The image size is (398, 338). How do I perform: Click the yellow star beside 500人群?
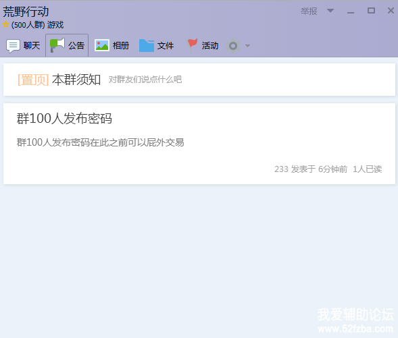coord(6,24)
